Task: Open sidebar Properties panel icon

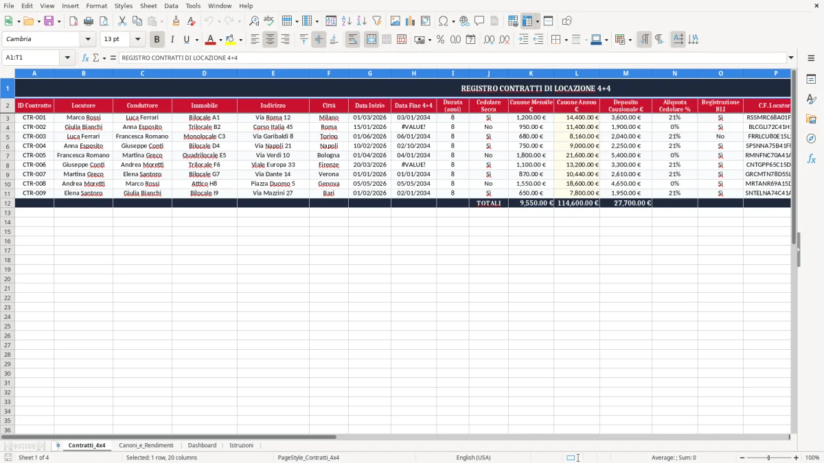Action: point(811,80)
